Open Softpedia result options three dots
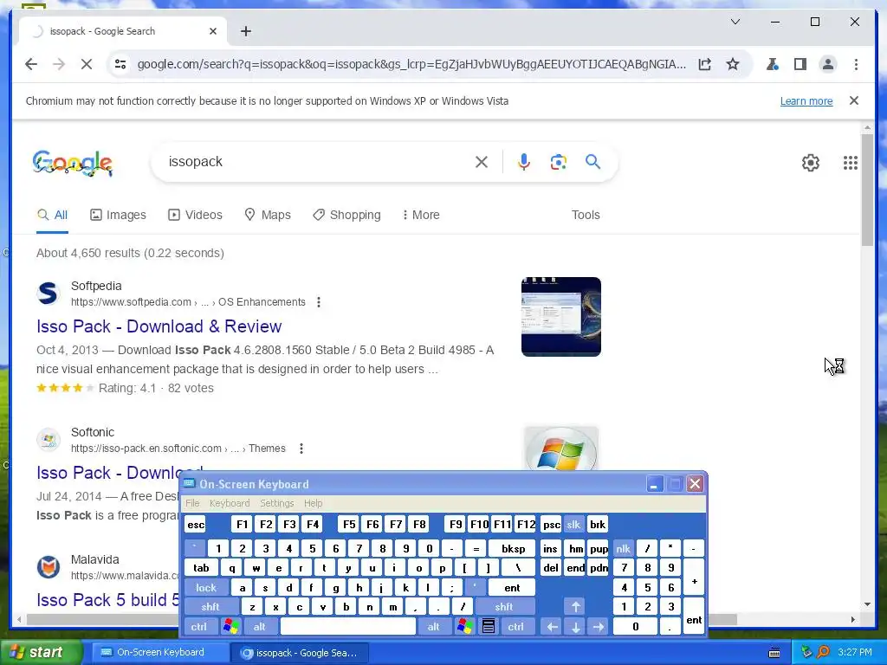The width and height of the screenshot is (887, 665). (x=319, y=302)
